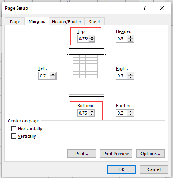Image resolution: width=173 pixels, height=178 pixels.
Task: Decrease the Left margin with down arrow
Action: [x=53, y=77]
